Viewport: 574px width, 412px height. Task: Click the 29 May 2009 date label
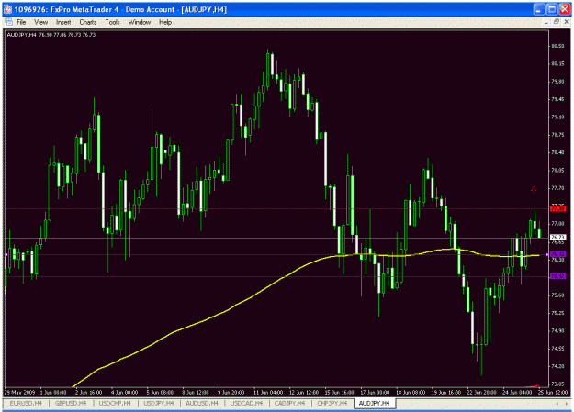click(x=20, y=392)
